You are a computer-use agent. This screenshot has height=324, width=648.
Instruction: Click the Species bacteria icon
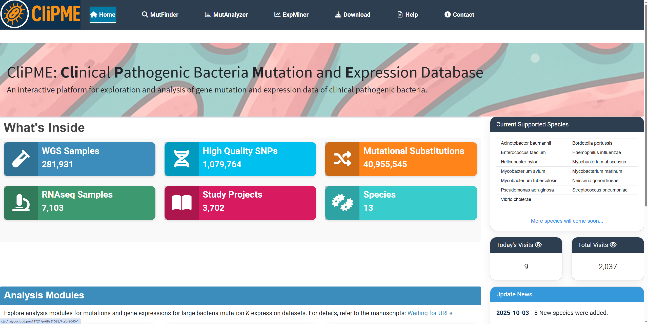point(342,203)
